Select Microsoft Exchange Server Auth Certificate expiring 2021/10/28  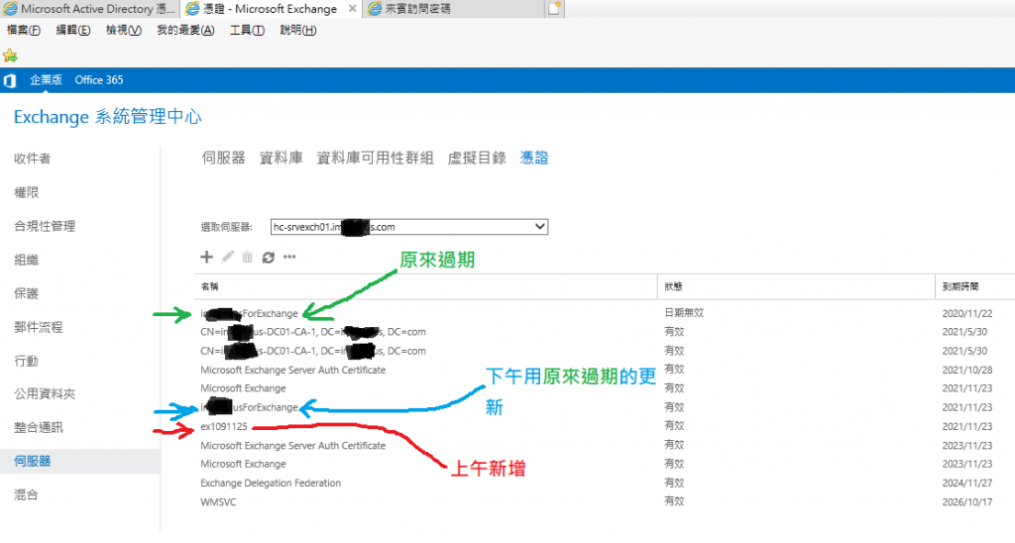pos(605,370)
